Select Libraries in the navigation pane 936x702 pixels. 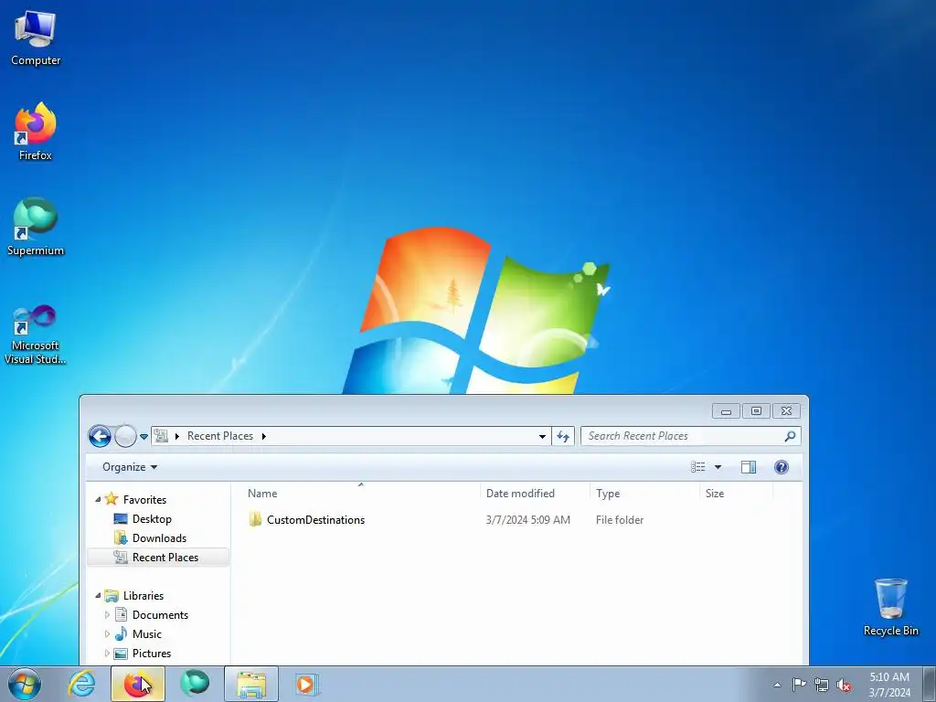tap(144, 596)
